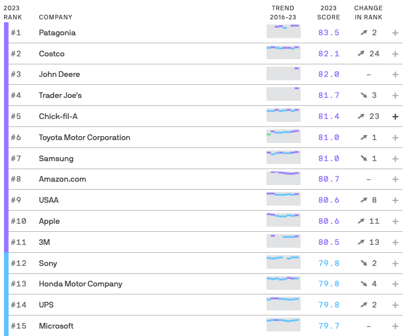
Task: Sort by the 2023 Score column header
Action: 329,13
